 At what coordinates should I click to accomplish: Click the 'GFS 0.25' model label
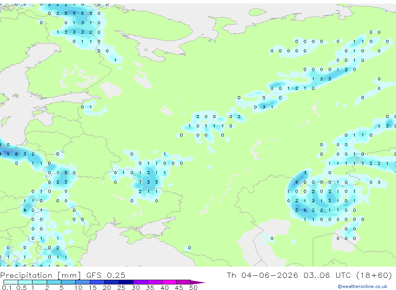pyautogui.click(x=106, y=275)
